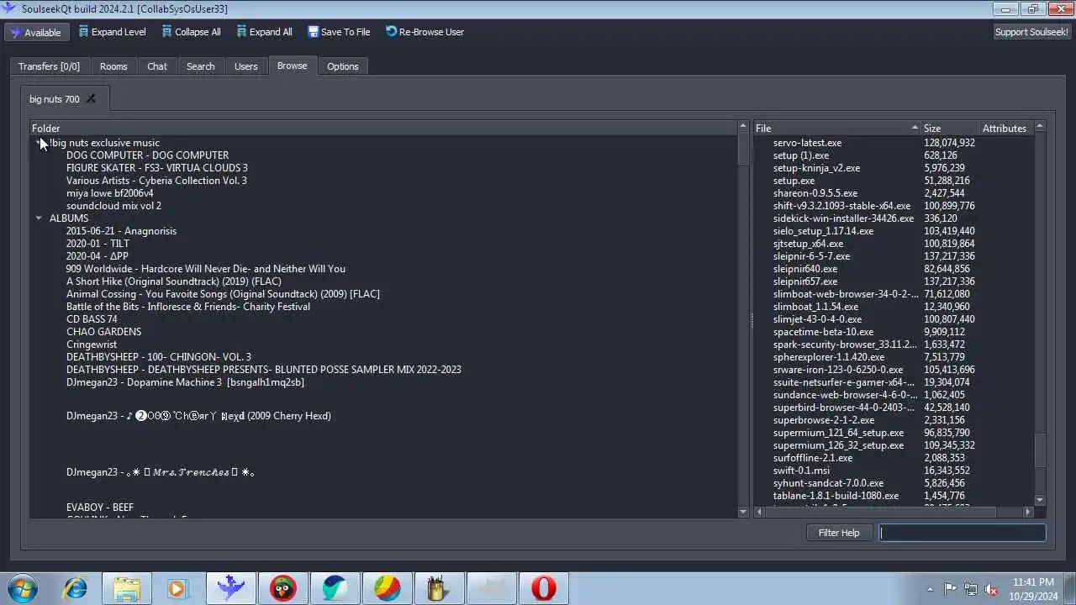Click the volume muted tray icon
This screenshot has width=1076, height=605.
(x=991, y=589)
